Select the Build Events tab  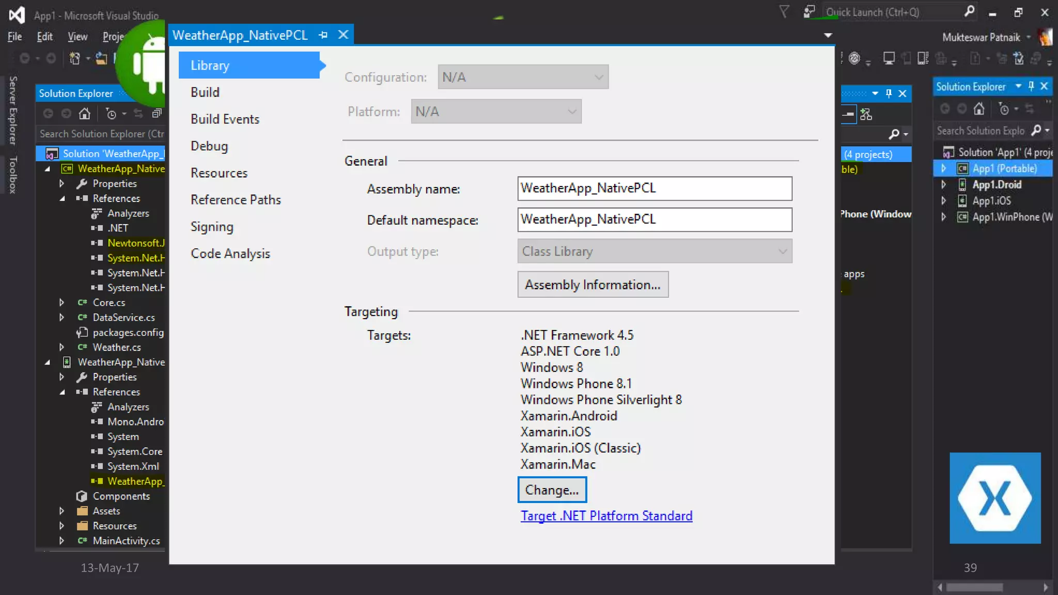click(225, 119)
